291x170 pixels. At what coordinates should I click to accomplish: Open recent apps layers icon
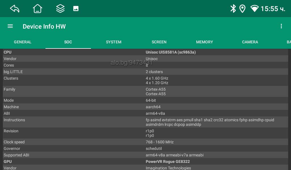click(x=60, y=8)
